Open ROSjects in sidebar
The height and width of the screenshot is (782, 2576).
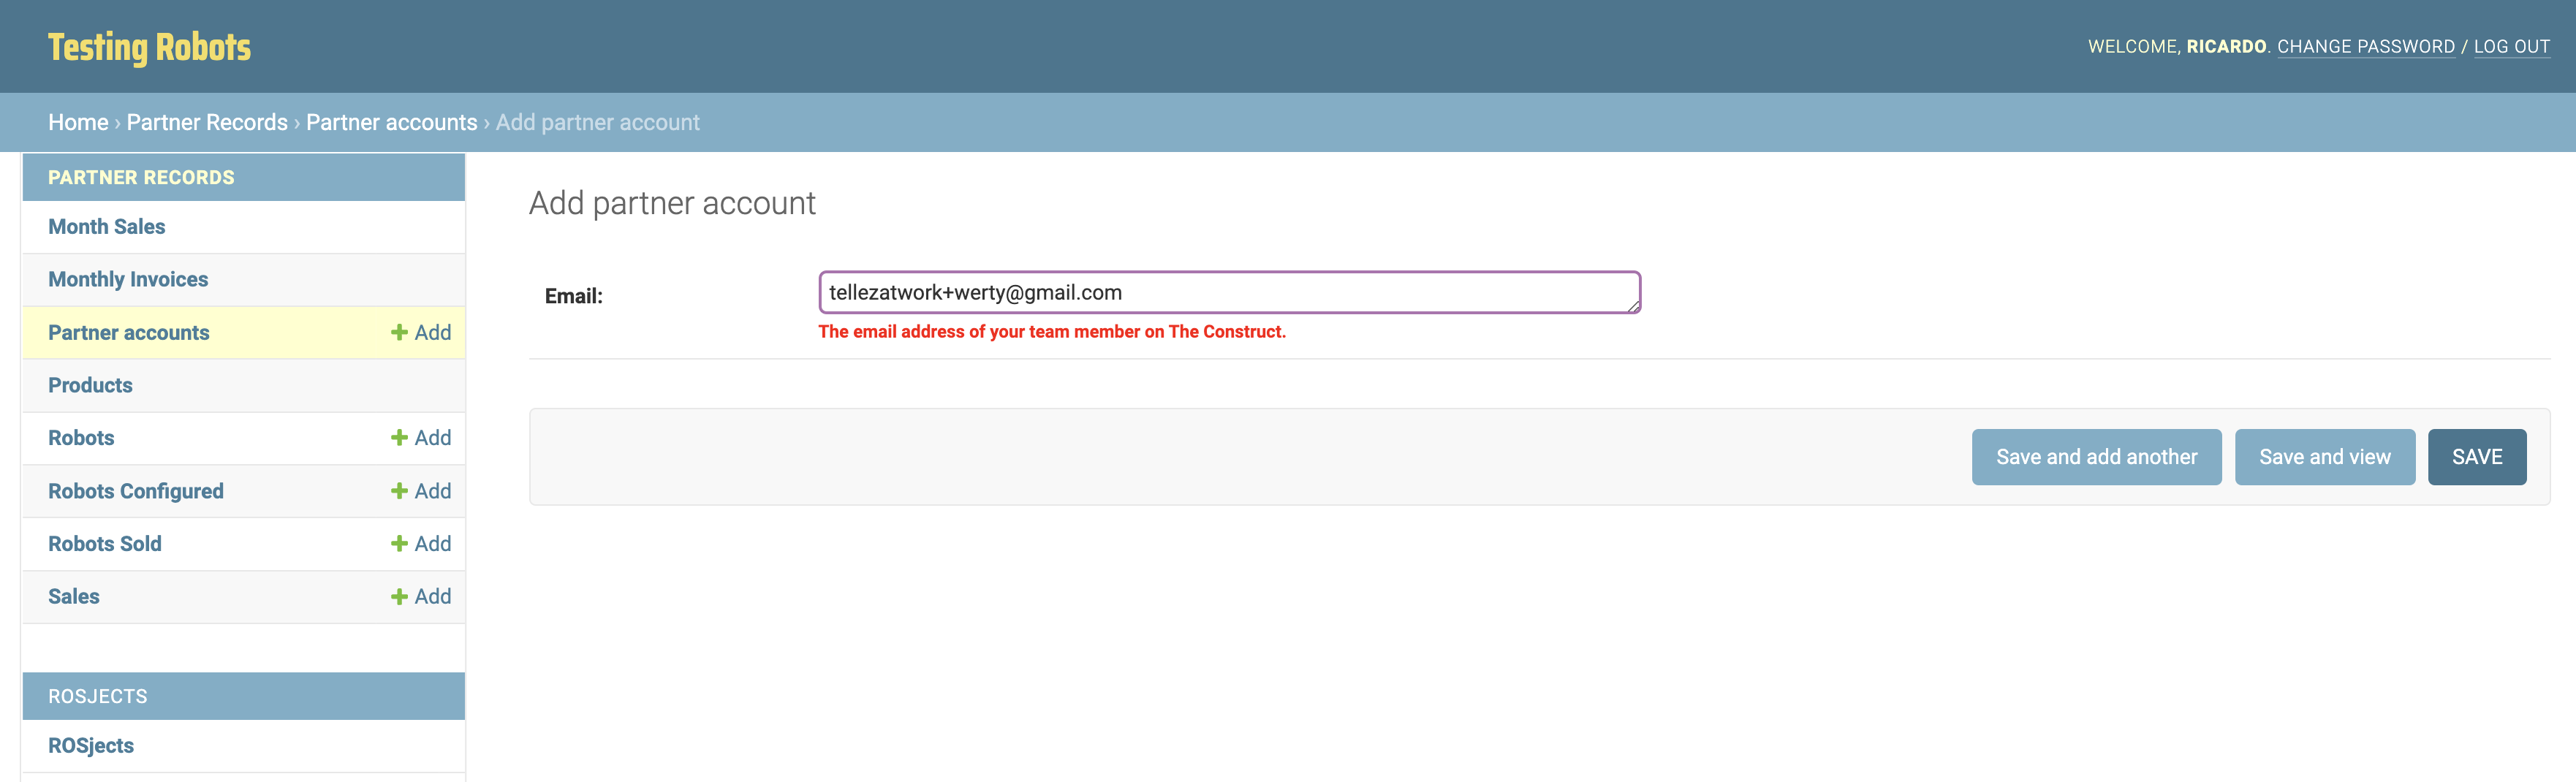click(x=91, y=746)
